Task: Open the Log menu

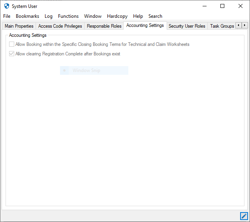Action: click(x=49, y=16)
